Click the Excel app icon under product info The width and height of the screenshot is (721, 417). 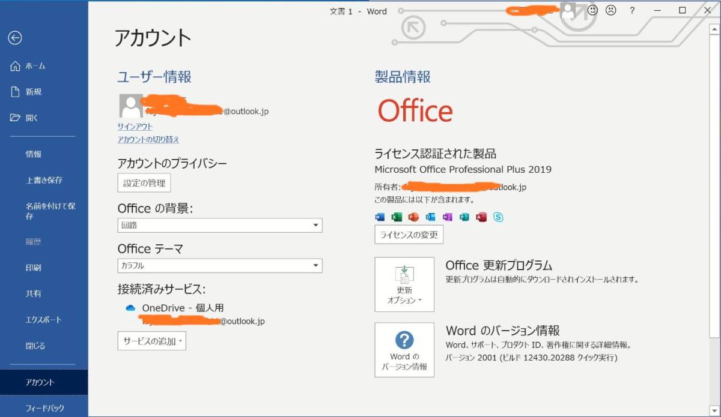tap(397, 217)
